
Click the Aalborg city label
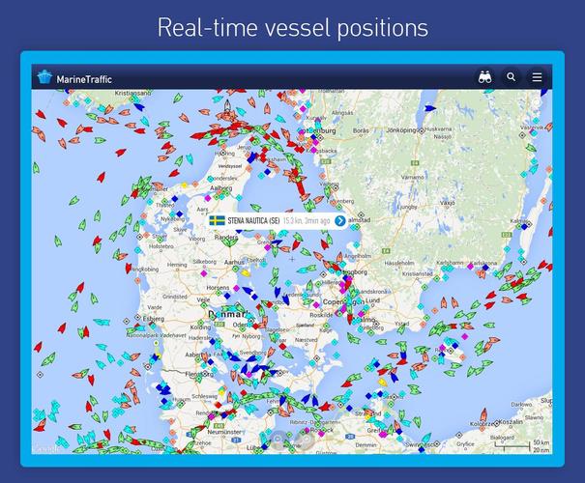click(220, 187)
